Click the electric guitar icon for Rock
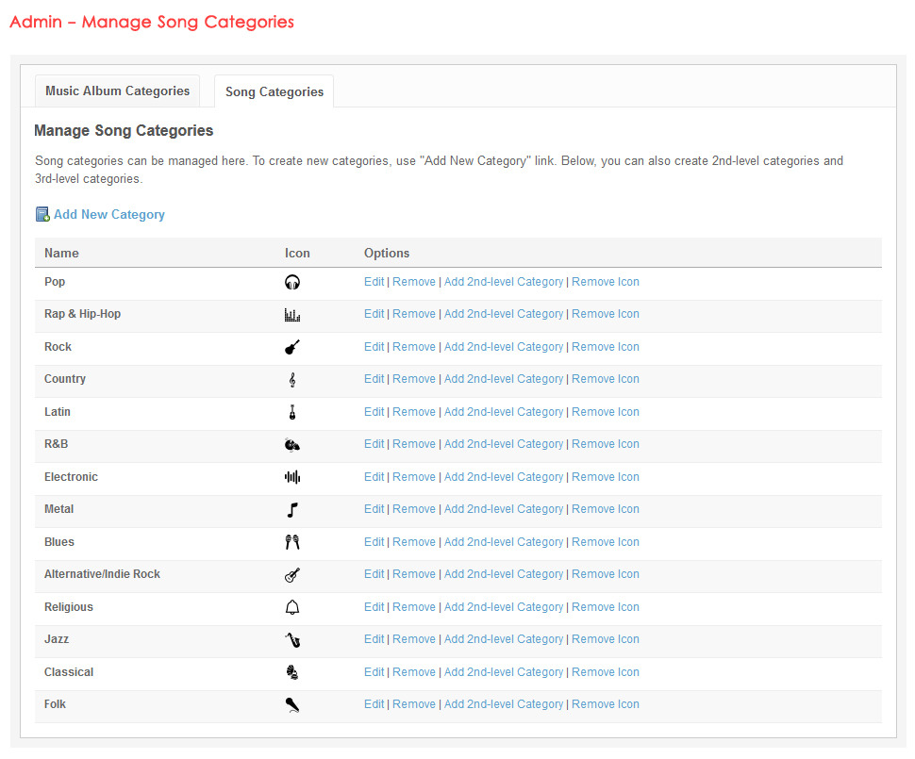The height and width of the screenshot is (759, 915). (292, 347)
